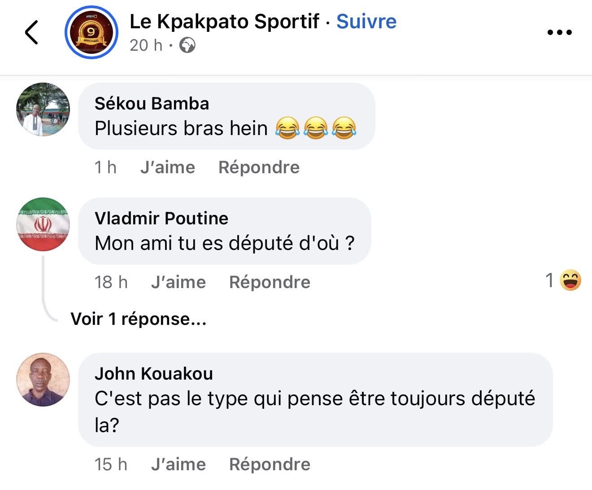Tap the back arrow icon

(31, 32)
